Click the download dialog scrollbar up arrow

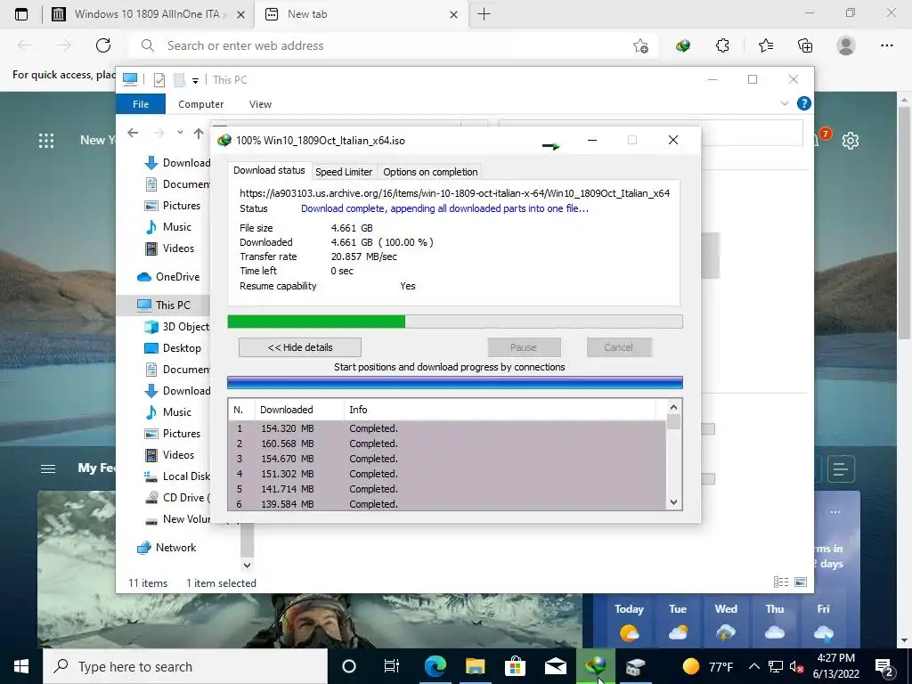pos(673,407)
